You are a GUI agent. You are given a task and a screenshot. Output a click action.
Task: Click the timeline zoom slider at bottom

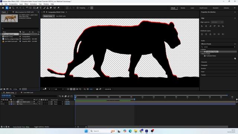pos(82,127)
